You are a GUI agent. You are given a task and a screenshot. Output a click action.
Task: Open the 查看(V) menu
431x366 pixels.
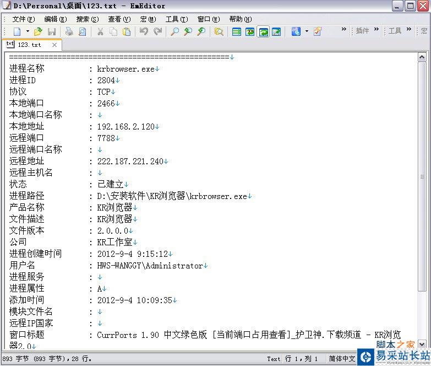[x=119, y=19]
